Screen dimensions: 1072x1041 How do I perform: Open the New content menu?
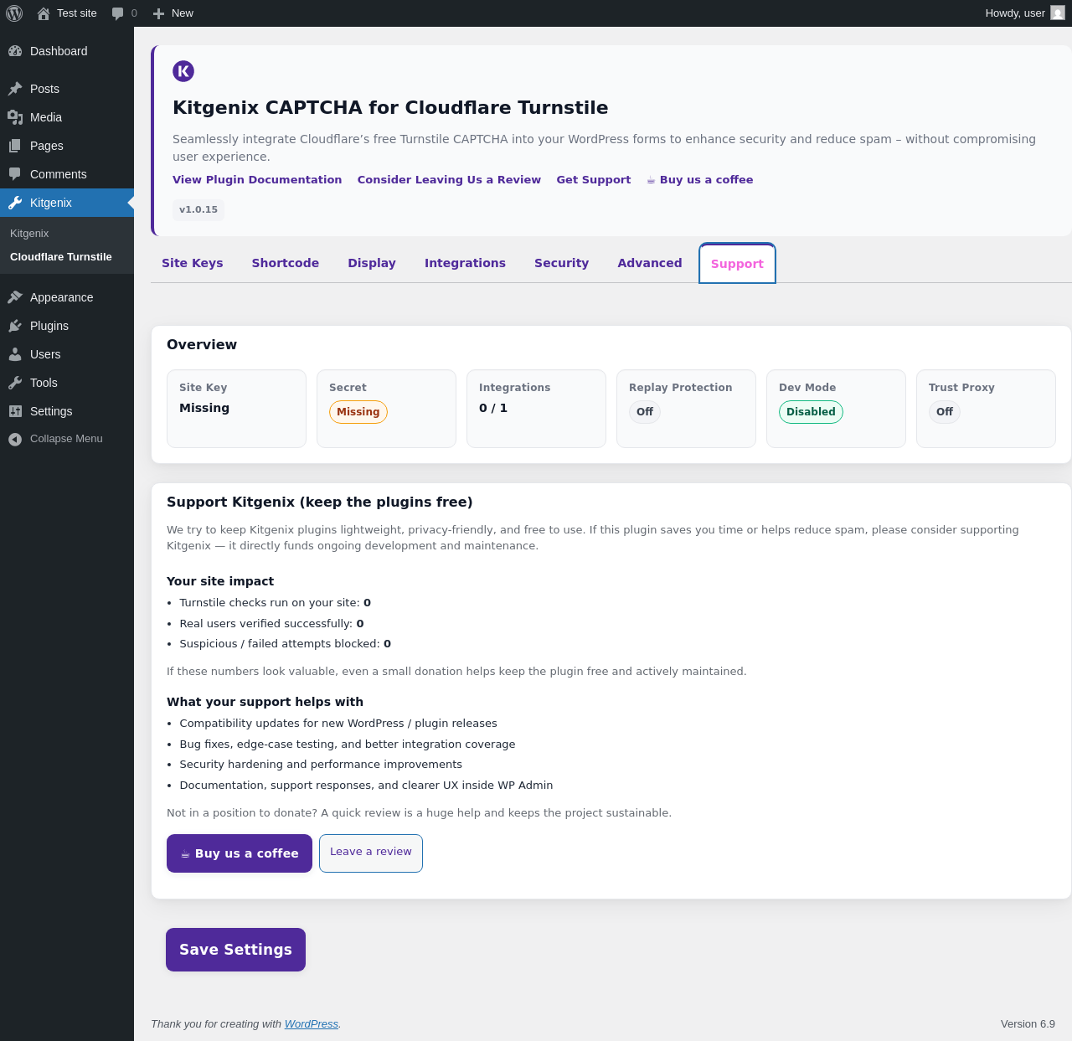click(173, 13)
